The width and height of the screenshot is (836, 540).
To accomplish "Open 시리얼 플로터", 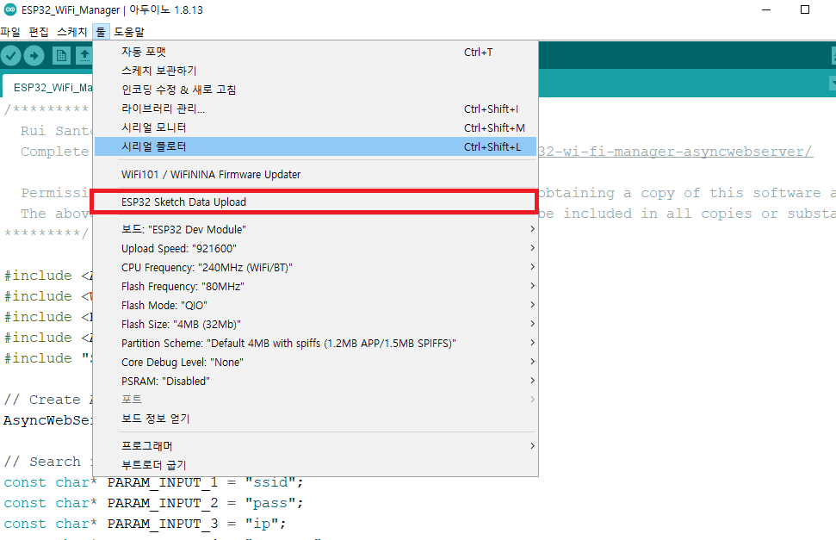I will [316, 146].
